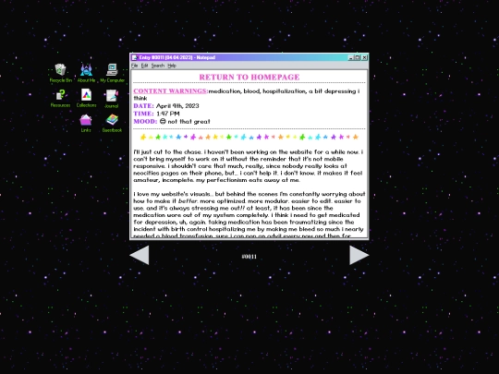Viewport: 499px width, 374px height.
Task: Open the Journal desktop icon
Action: click(x=112, y=99)
